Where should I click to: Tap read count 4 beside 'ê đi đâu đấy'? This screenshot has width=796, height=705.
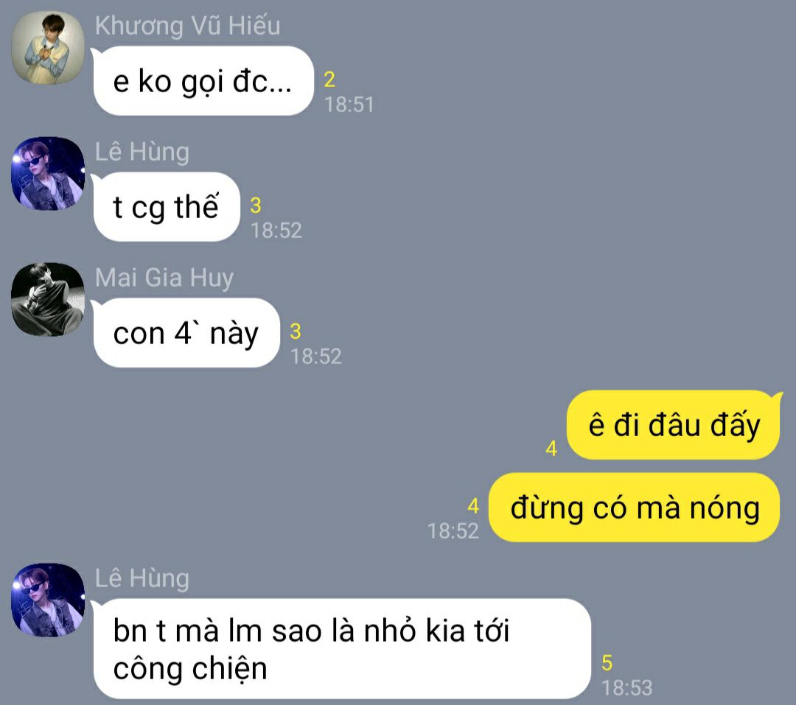(x=551, y=449)
